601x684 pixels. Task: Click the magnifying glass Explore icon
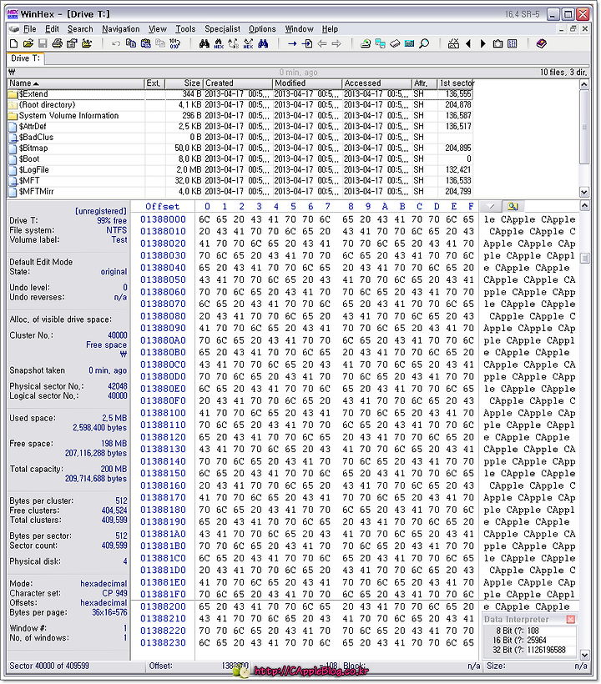point(424,43)
